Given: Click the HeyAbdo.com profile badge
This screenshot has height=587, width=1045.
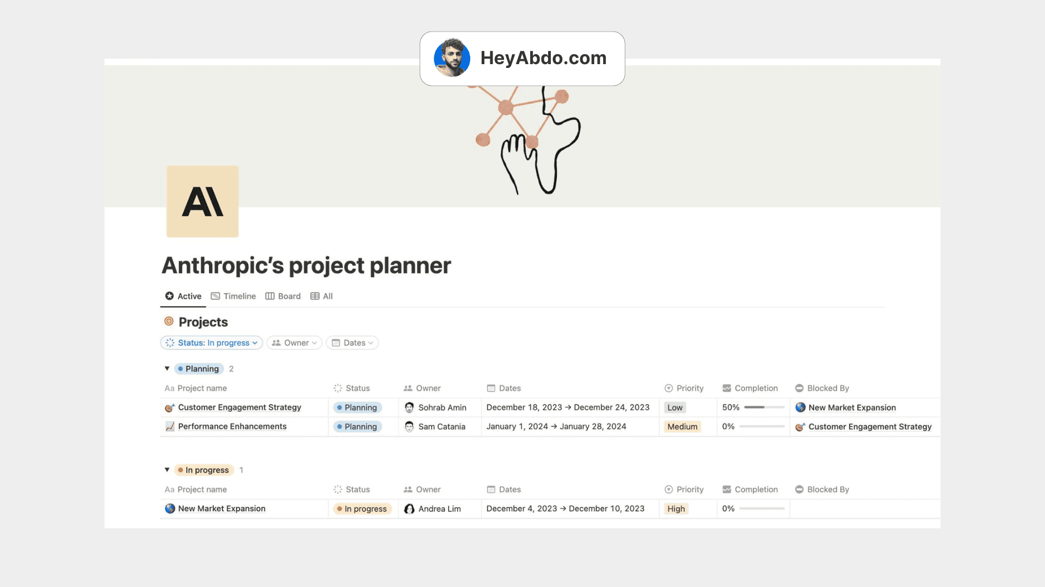Looking at the screenshot, I should [522, 58].
